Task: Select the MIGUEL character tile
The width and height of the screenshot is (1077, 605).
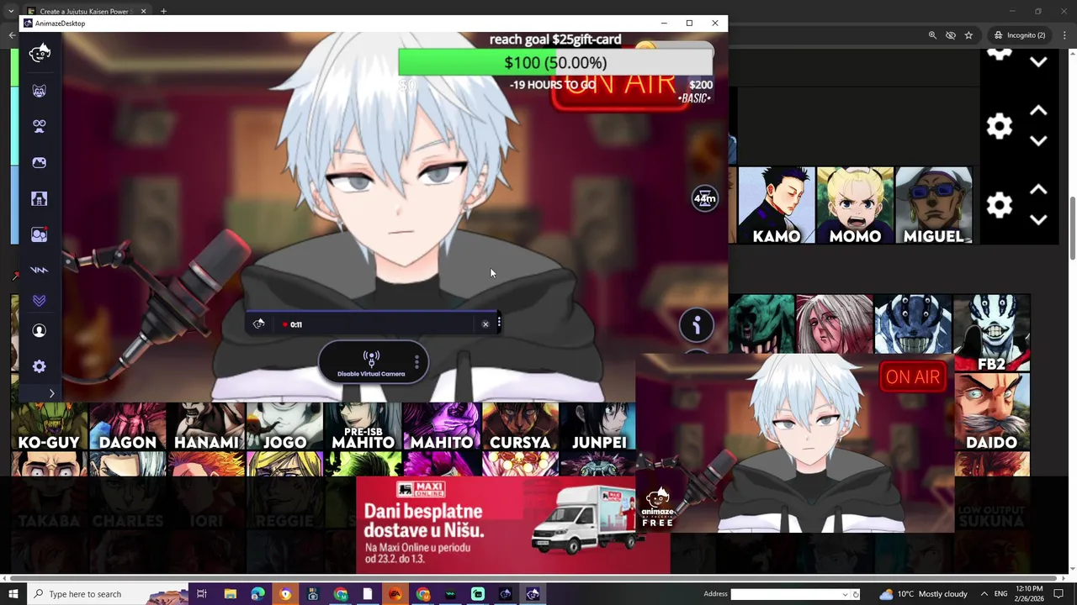Action: pyautogui.click(x=933, y=206)
